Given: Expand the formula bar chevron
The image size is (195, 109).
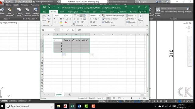Looking at the screenshot, I should coord(147,30).
